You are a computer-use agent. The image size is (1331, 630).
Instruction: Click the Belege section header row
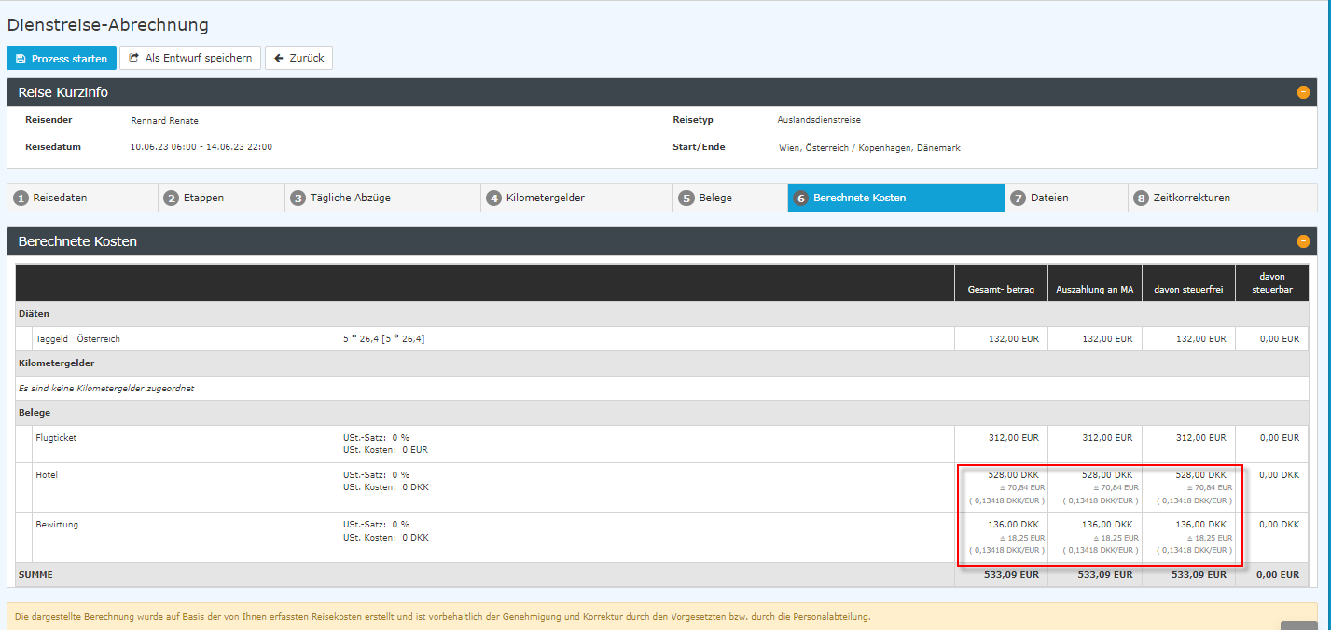(x=662, y=412)
